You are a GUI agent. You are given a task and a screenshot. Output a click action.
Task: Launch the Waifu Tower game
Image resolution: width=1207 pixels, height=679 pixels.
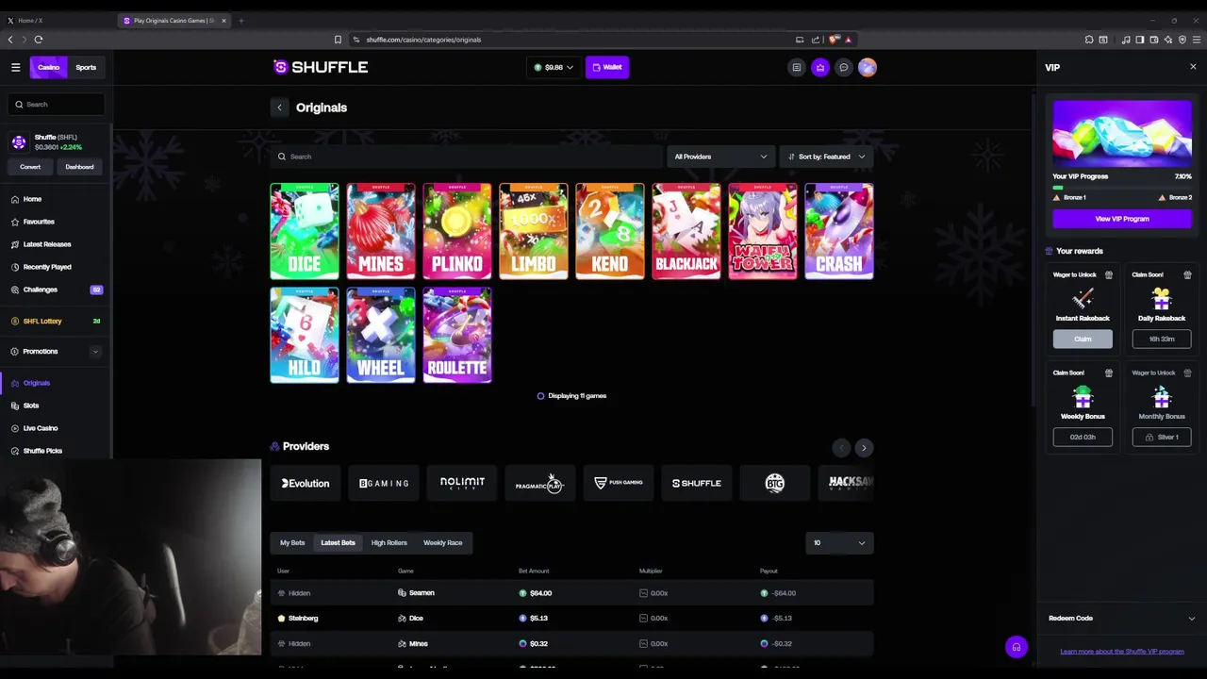[763, 231]
